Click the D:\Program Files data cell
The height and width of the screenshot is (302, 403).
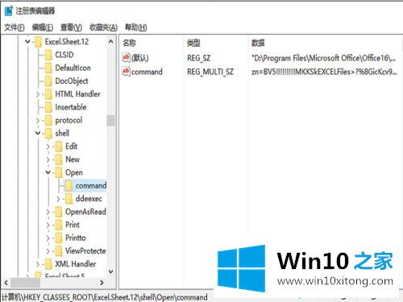[x=324, y=58]
